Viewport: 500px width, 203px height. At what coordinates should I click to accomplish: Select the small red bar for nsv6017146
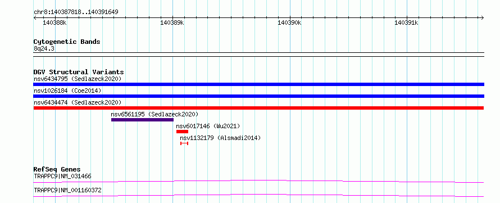(x=183, y=132)
